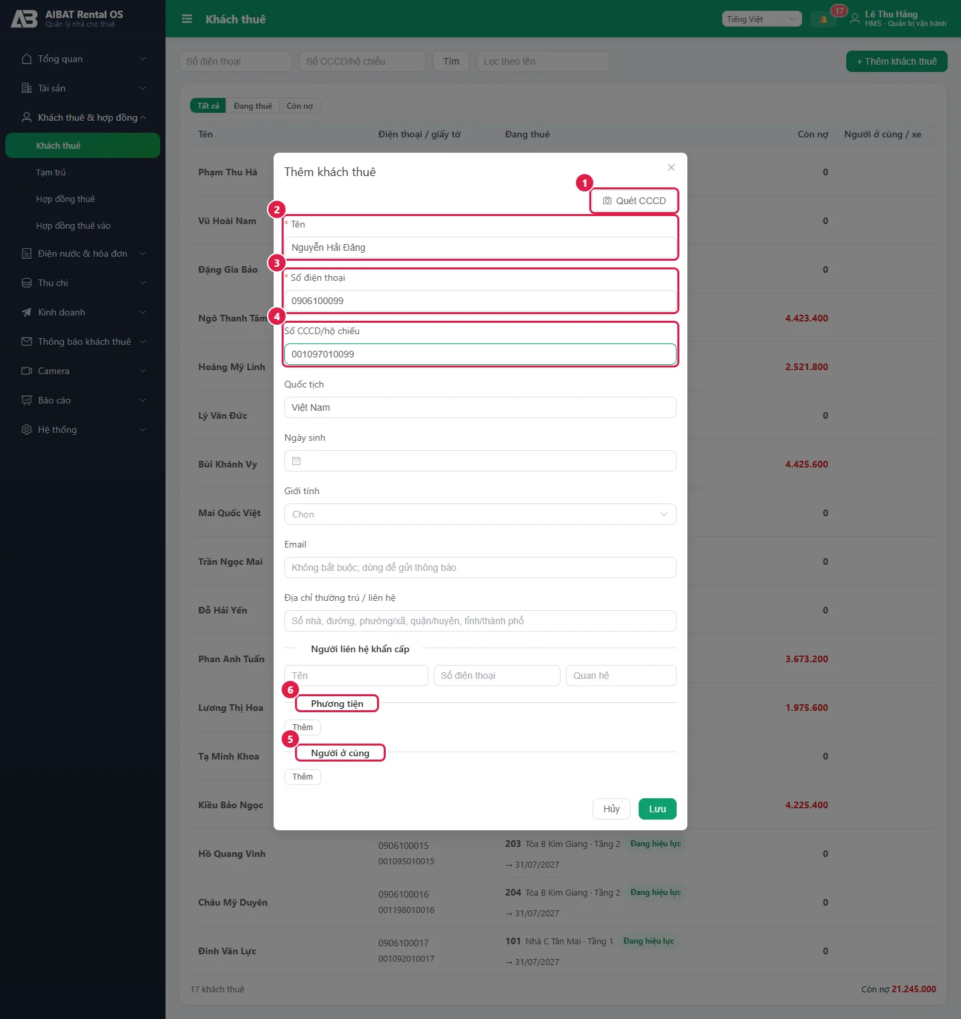Screen dimensions: 961x1019
Task: Select the Khách thuê sidebar item
Action: 83,145
